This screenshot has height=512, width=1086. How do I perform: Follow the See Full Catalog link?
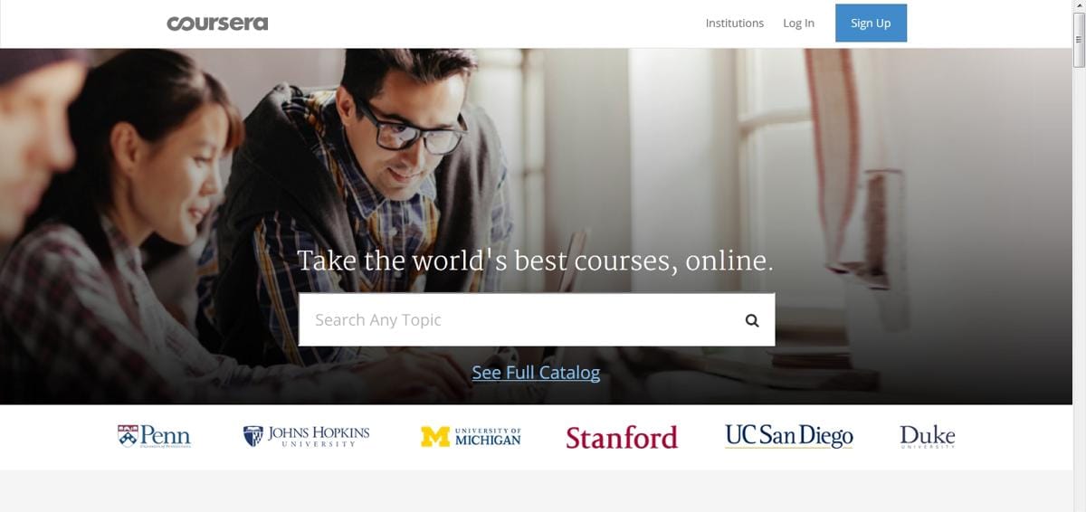[x=536, y=373]
